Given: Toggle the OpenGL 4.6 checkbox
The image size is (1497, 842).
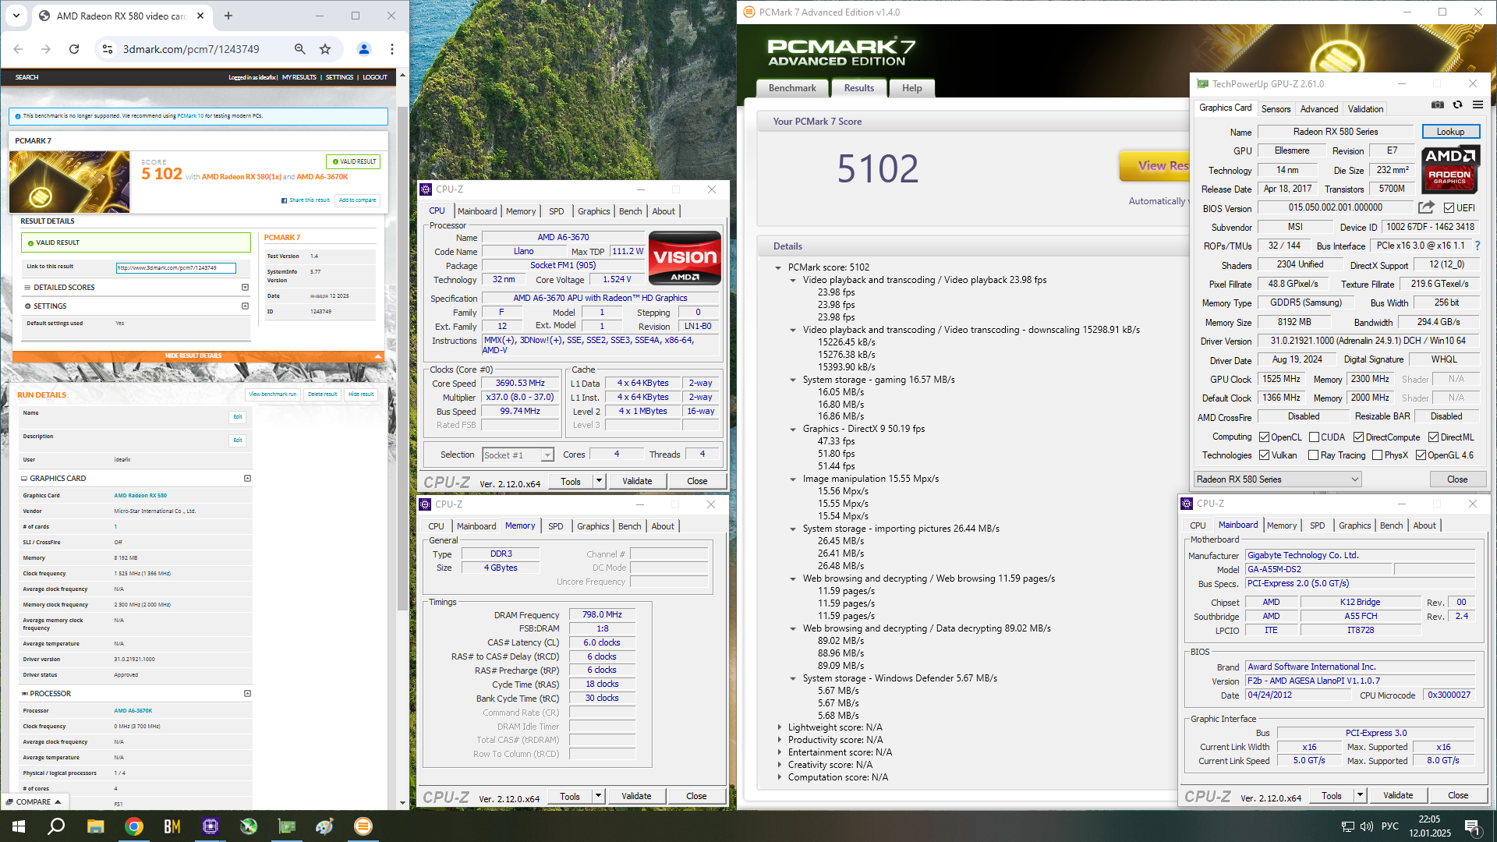Looking at the screenshot, I should [1421, 455].
